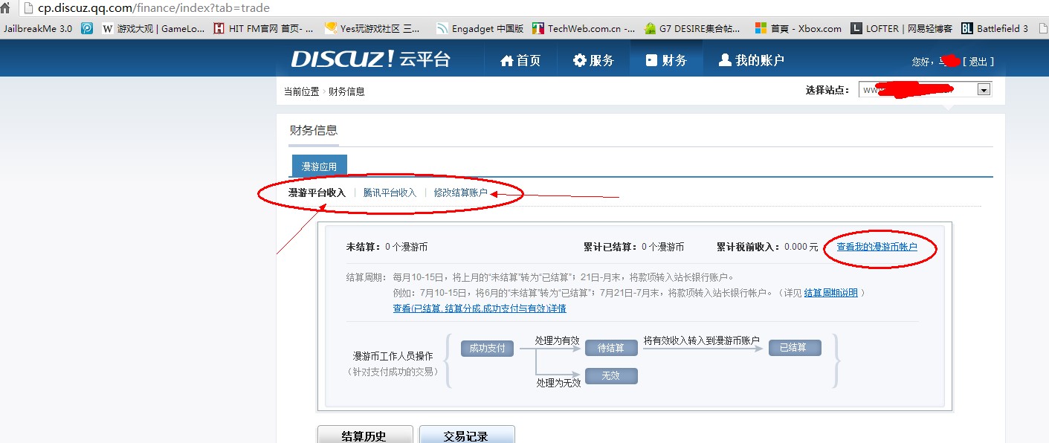Click the 处理为无效 label
The width and height of the screenshot is (1049, 443).
point(559,383)
